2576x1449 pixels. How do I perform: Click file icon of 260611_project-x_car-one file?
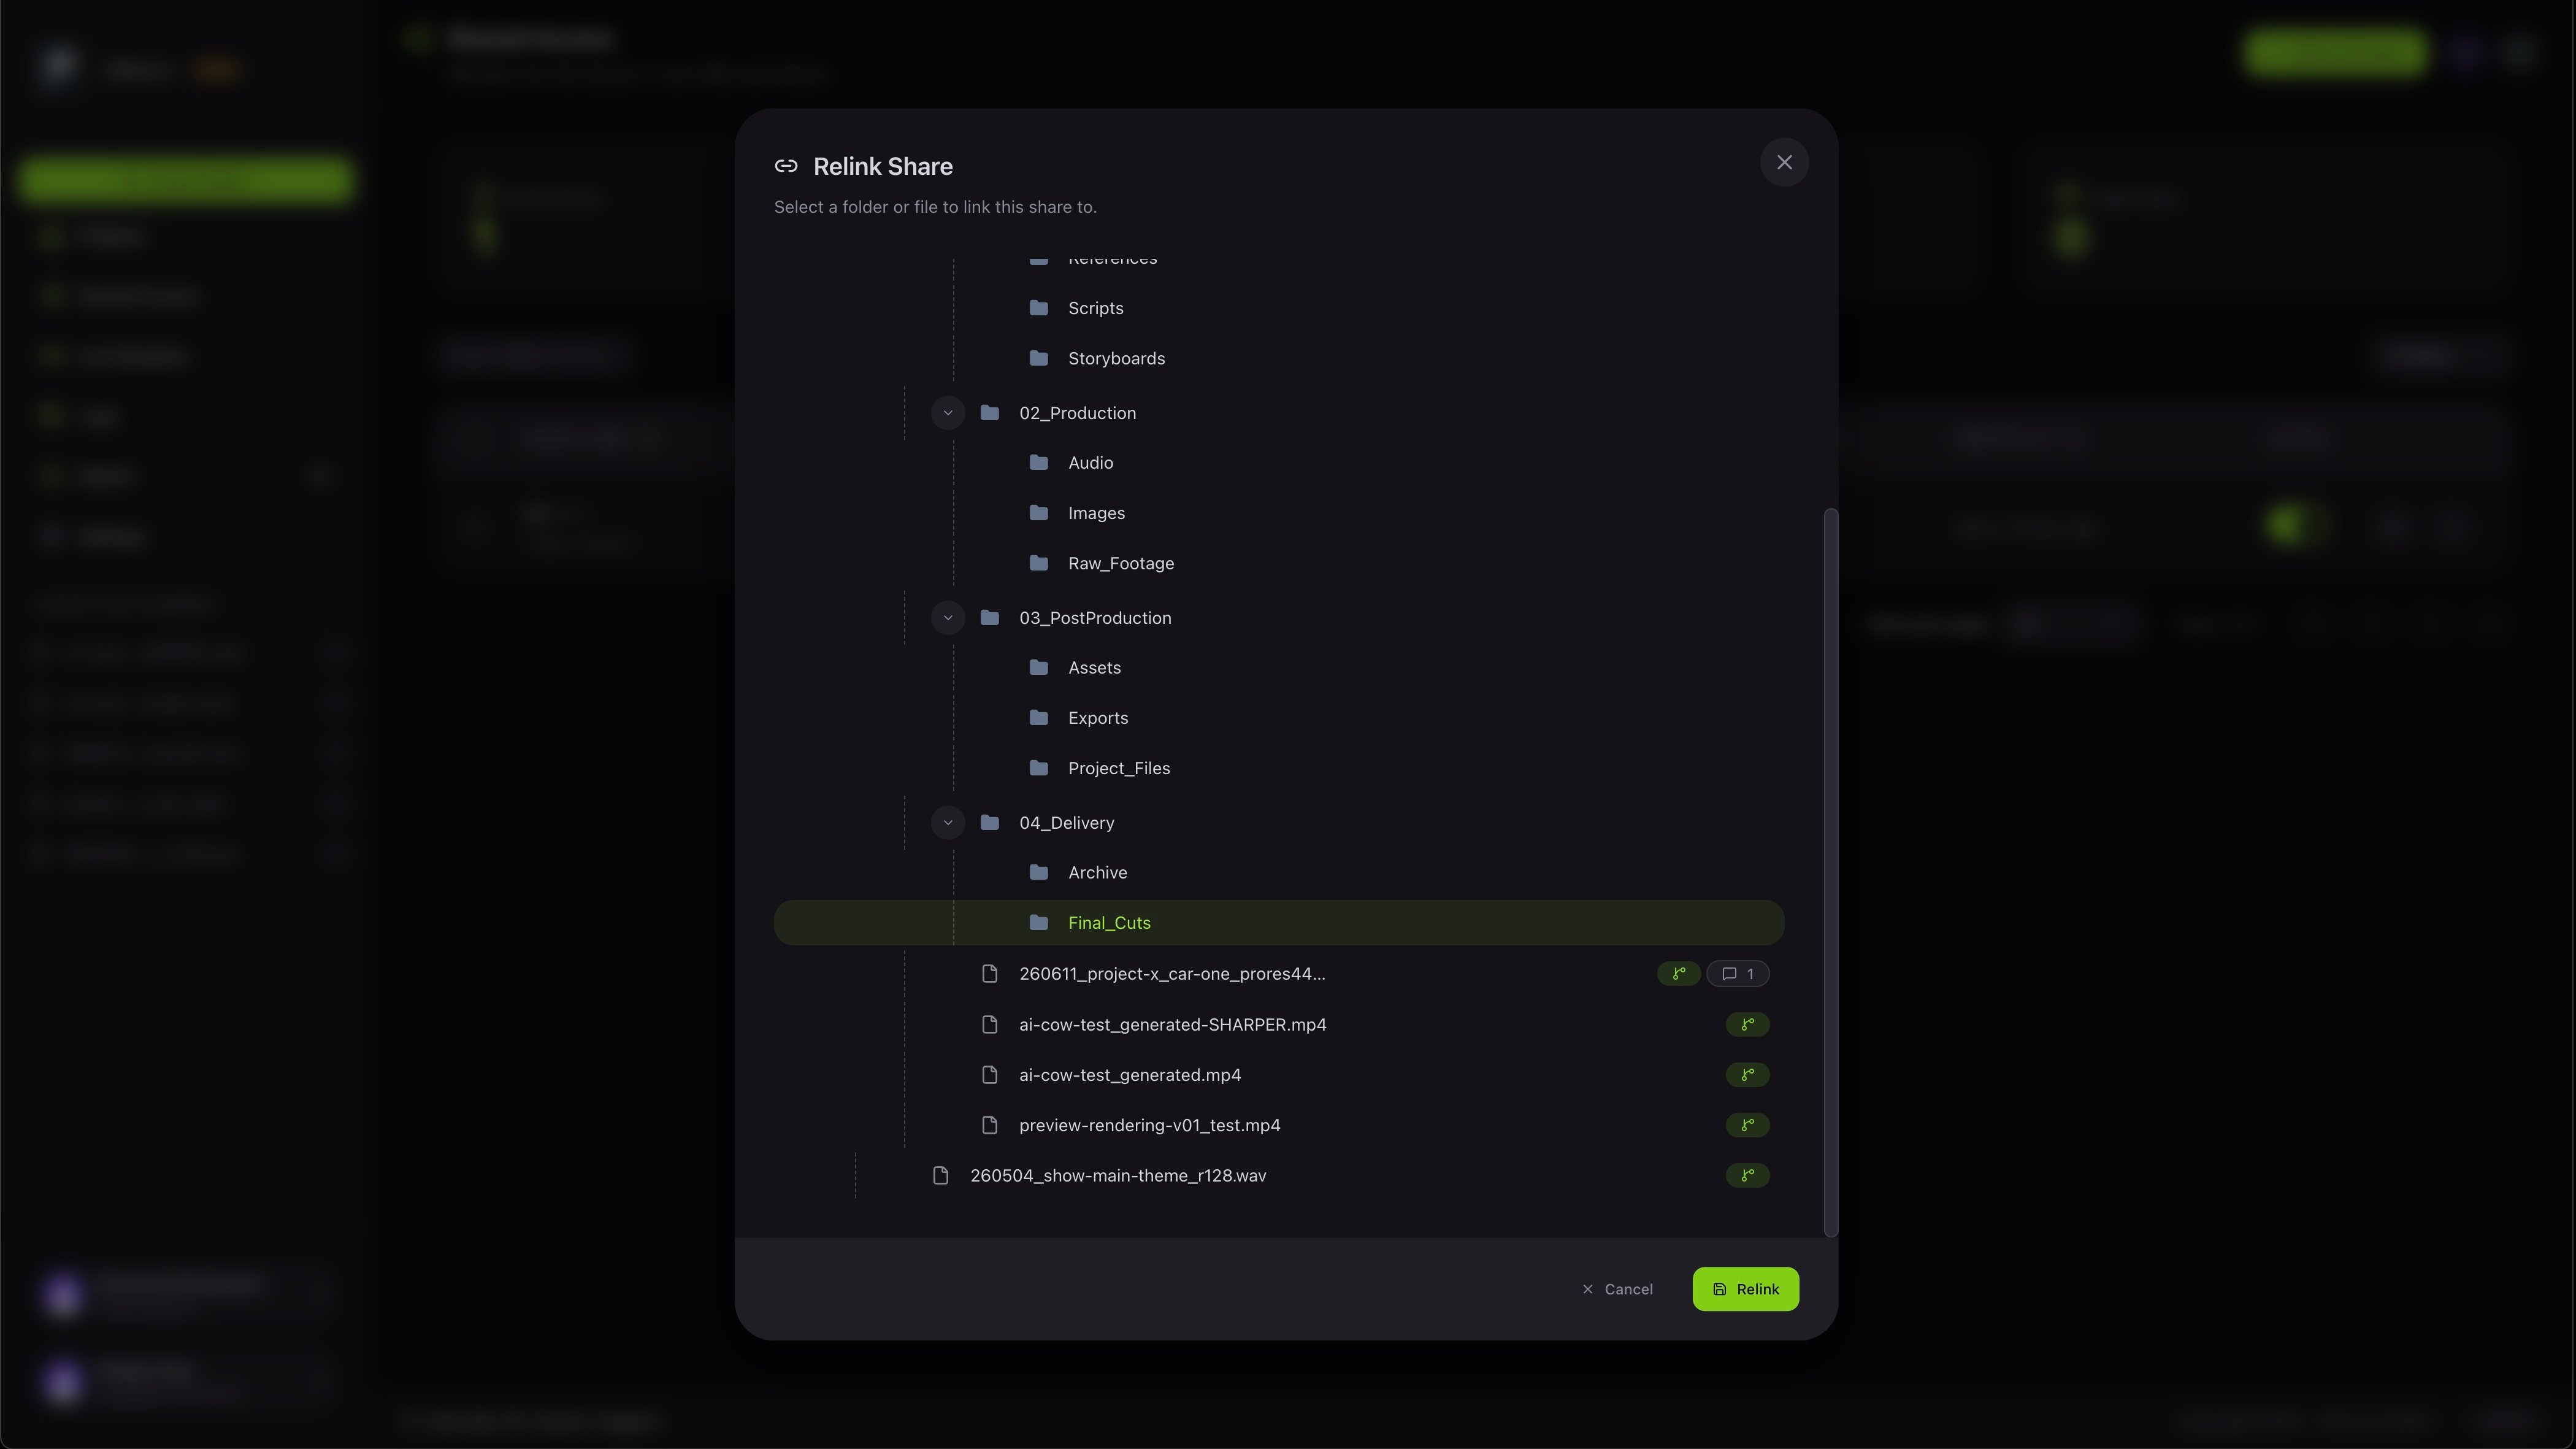990,974
